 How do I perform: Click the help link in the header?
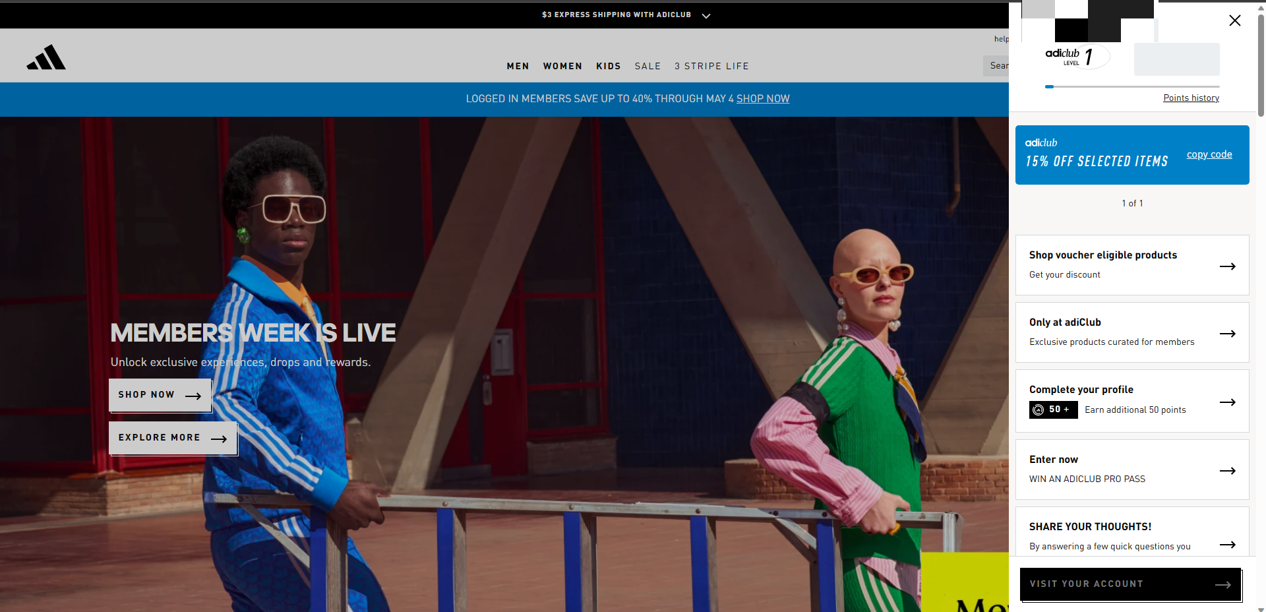(1001, 39)
